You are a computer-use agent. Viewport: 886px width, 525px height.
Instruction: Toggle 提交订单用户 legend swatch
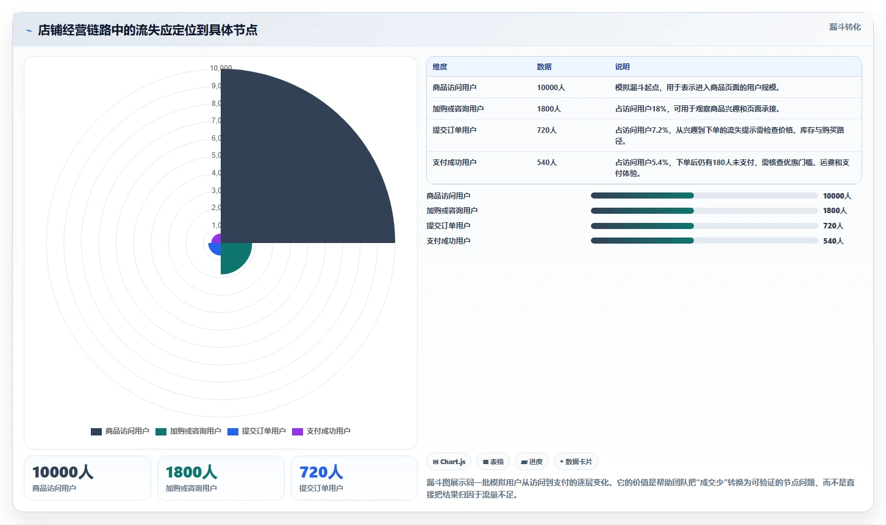click(x=233, y=431)
